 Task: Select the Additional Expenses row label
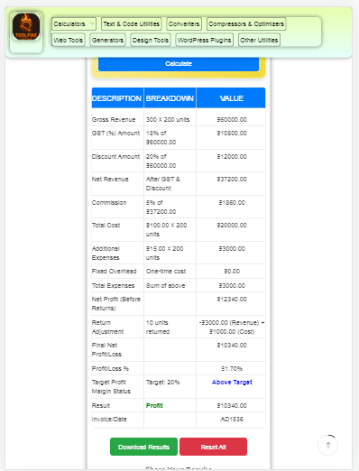point(106,253)
